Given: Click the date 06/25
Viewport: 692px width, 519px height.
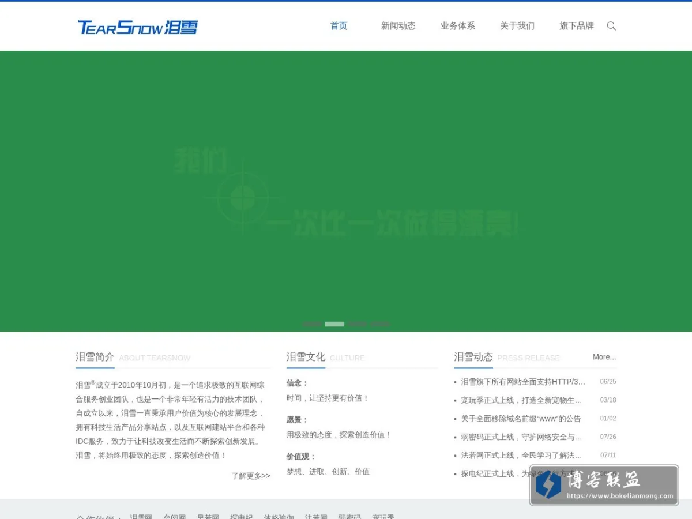Looking at the screenshot, I should coord(608,382).
